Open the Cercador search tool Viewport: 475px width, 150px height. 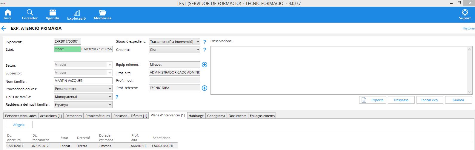point(30,15)
